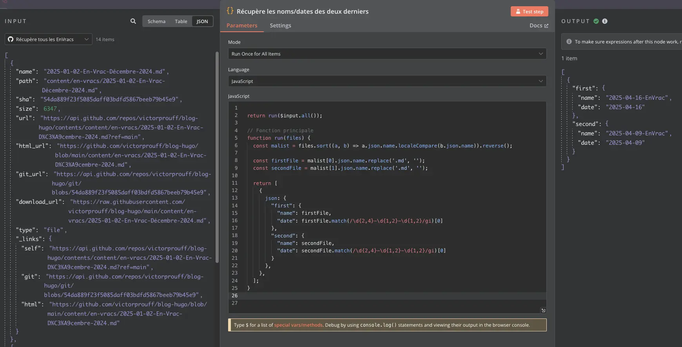Click the input node selector chevron
The height and width of the screenshot is (347, 682).
click(x=86, y=39)
